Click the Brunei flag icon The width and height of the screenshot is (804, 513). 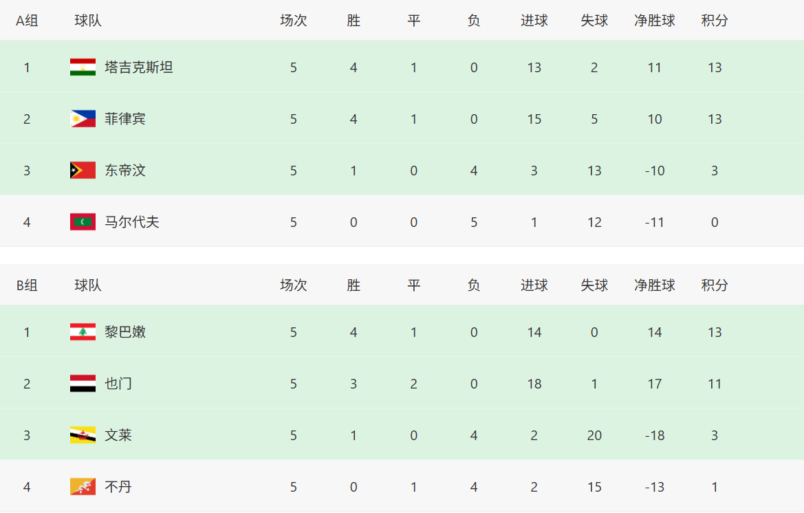coord(83,435)
